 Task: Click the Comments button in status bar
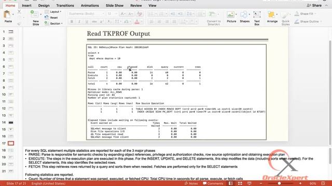[x=213, y=183]
